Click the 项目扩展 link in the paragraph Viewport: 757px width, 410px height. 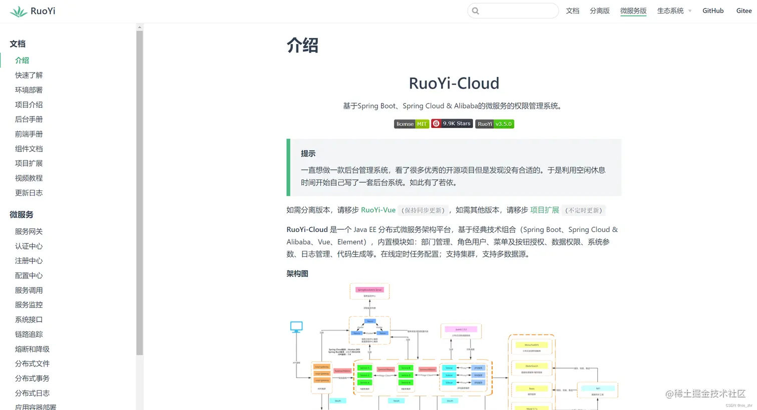tap(544, 210)
